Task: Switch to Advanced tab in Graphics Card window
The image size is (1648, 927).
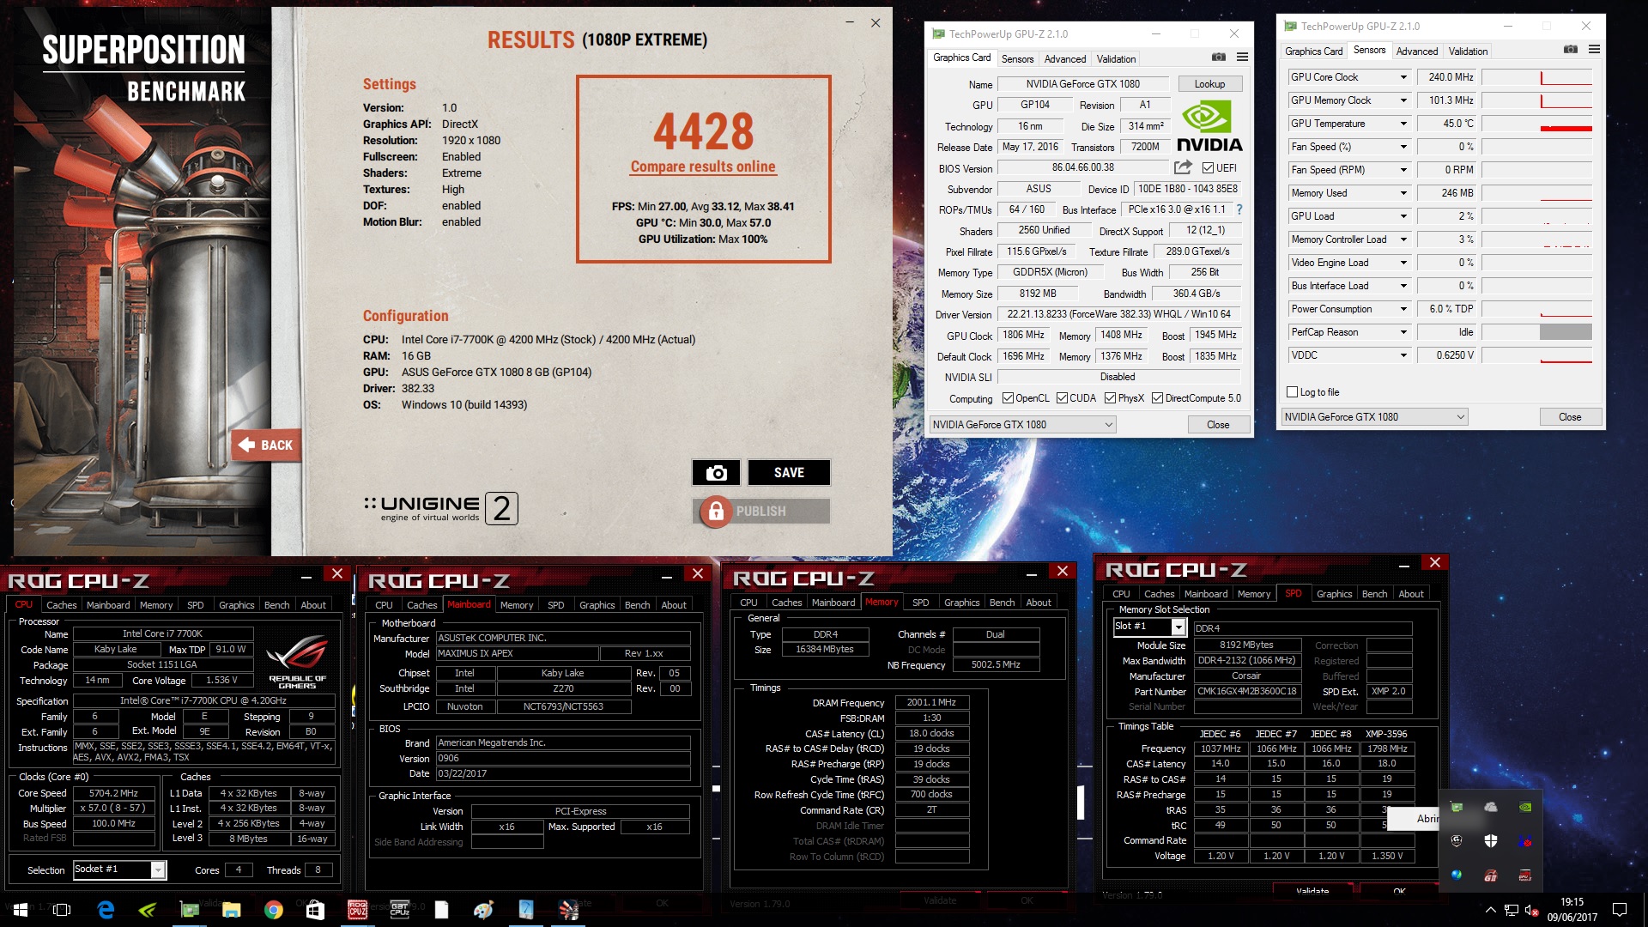Action: 1064,59
